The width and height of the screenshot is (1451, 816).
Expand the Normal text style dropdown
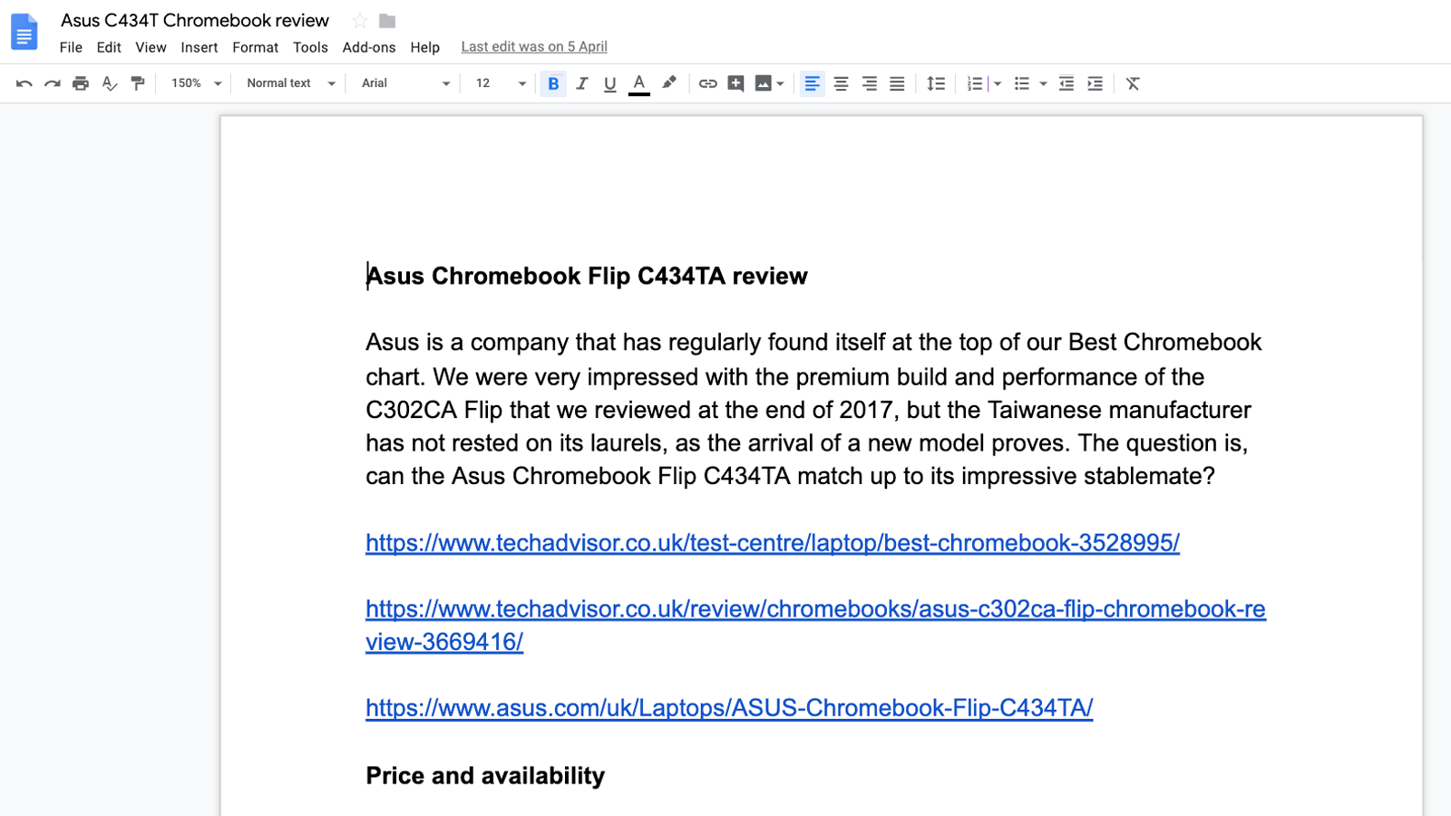(x=290, y=83)
